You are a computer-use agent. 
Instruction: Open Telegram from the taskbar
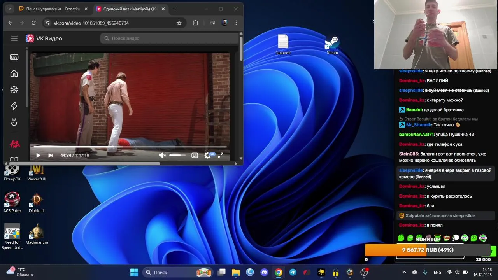293,272
